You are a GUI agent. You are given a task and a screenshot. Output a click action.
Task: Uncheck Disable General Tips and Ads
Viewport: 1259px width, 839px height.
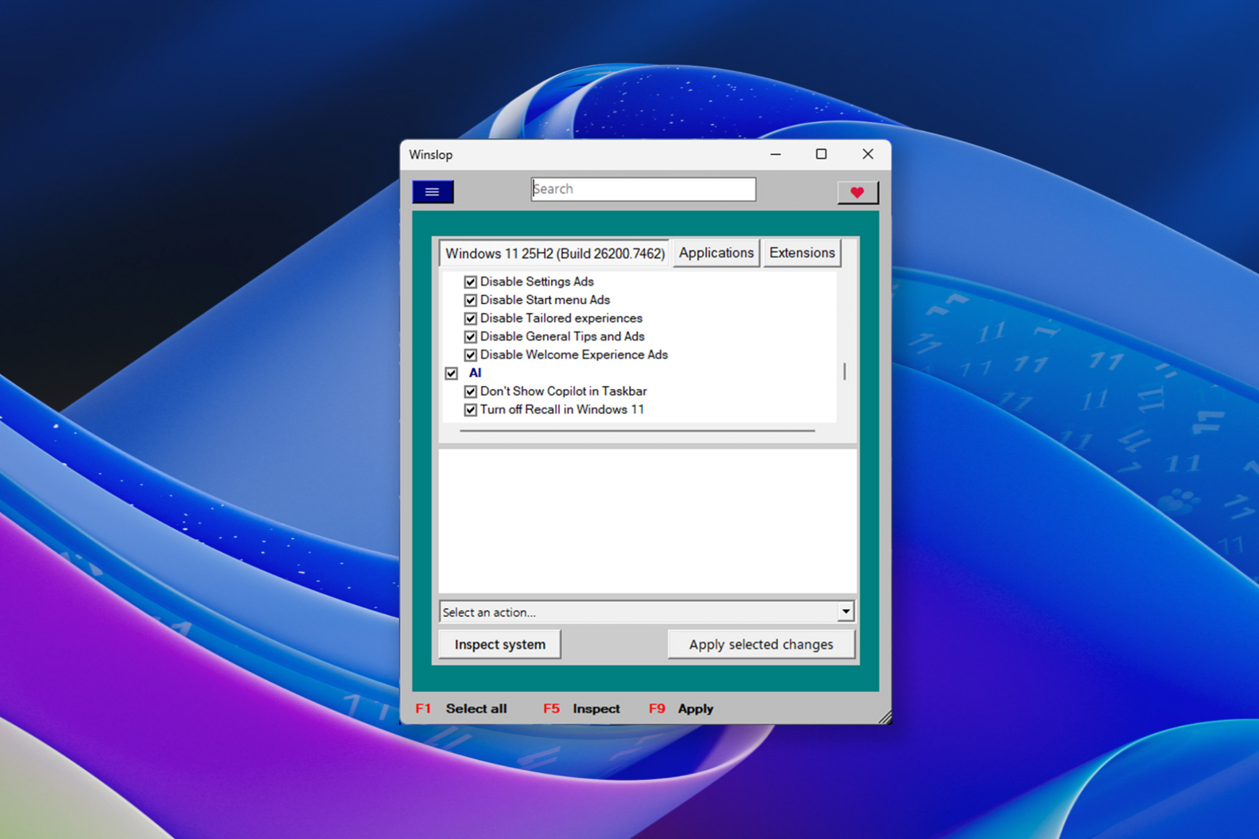470,337
